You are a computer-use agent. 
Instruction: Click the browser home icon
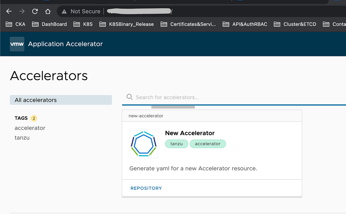[x=48, y=11]
